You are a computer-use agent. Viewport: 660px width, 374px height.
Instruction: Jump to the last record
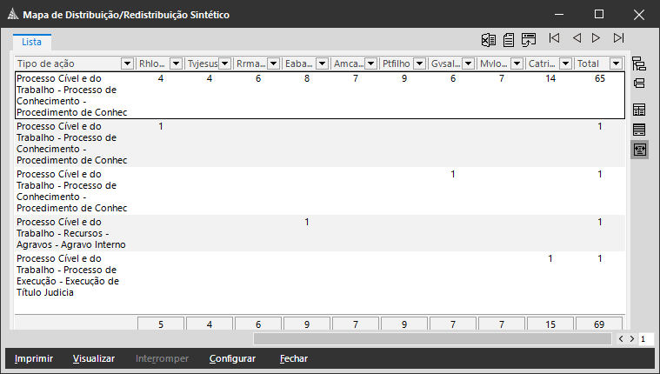(x=618, y=38)
